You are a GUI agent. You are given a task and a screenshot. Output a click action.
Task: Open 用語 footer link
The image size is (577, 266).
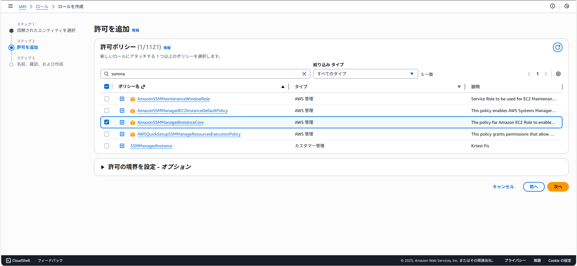(x=537, y=261)
